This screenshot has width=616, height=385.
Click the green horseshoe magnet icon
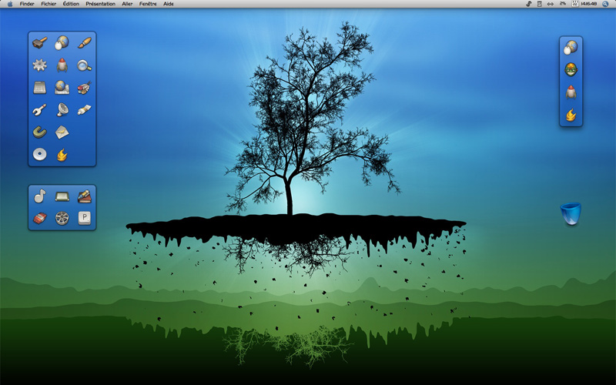(39, 132)
